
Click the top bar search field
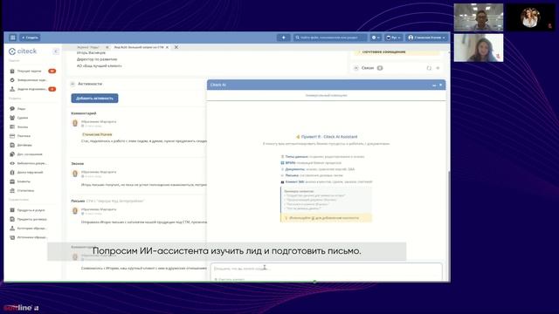pos(330,38)
